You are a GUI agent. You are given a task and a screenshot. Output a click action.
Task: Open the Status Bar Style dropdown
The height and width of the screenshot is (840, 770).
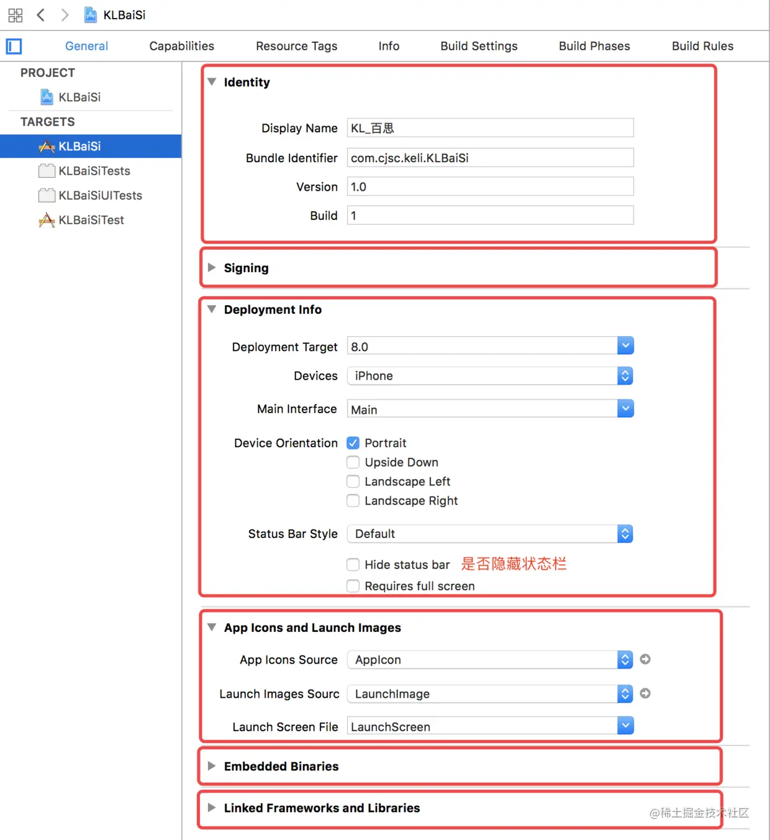pyautogui.click(x=625, y=534)
